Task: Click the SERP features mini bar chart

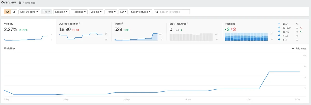Action: coord(191,37)
